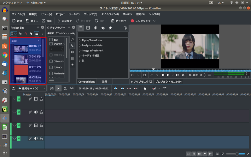Rewind the clip monitor

pos(163,75)
